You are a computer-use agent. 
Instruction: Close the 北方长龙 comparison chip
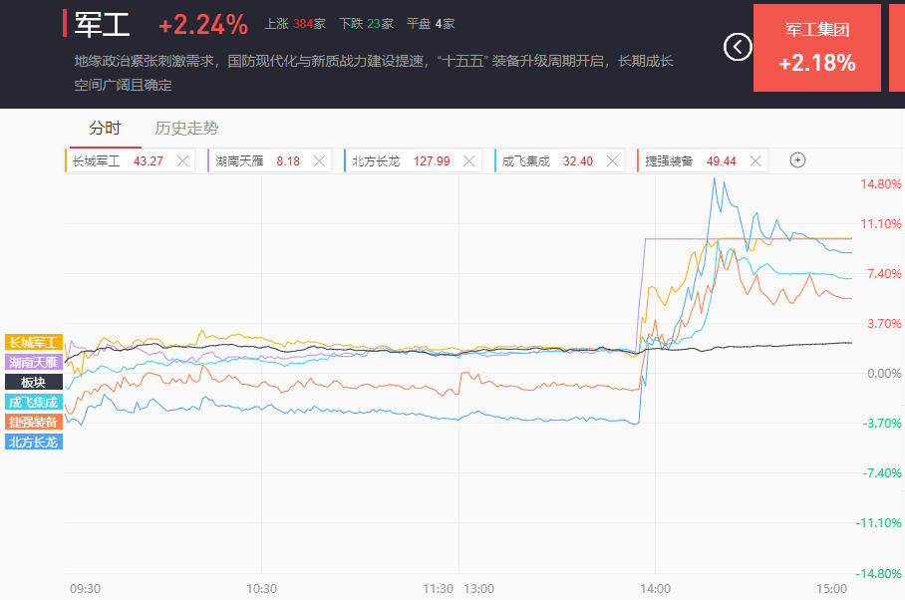click(x=470, y=160)
